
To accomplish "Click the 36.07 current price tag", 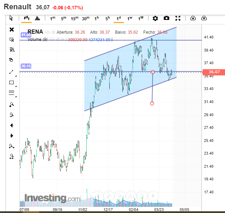I will pyautogui.click(x=214, y=72).
